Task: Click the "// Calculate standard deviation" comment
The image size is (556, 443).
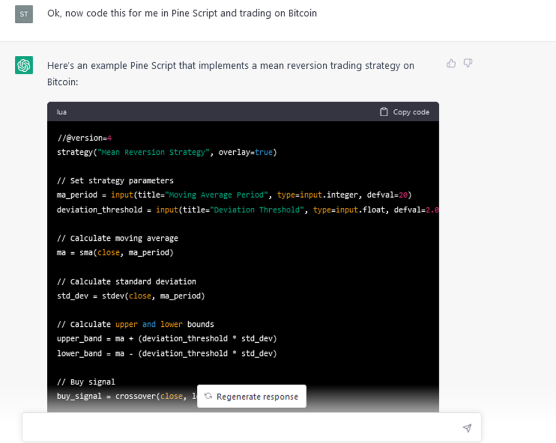Action: 127,281
